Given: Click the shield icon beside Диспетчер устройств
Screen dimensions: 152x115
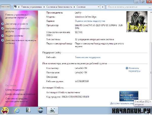Looking at the screenshot, I should 3,24.
